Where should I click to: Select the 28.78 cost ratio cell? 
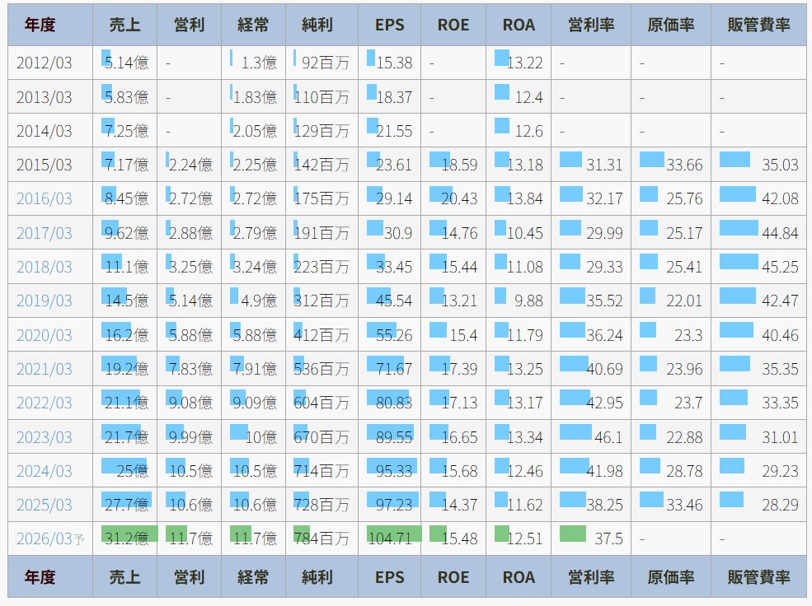click(671, 471)
